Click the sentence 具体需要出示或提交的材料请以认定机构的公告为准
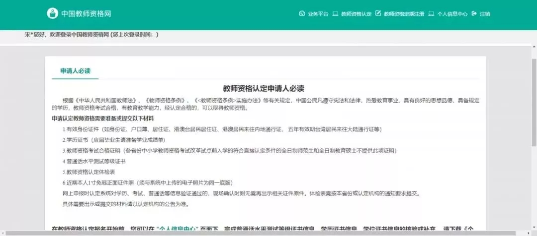Viewport: 537px width, 236px height. [126, 204]
